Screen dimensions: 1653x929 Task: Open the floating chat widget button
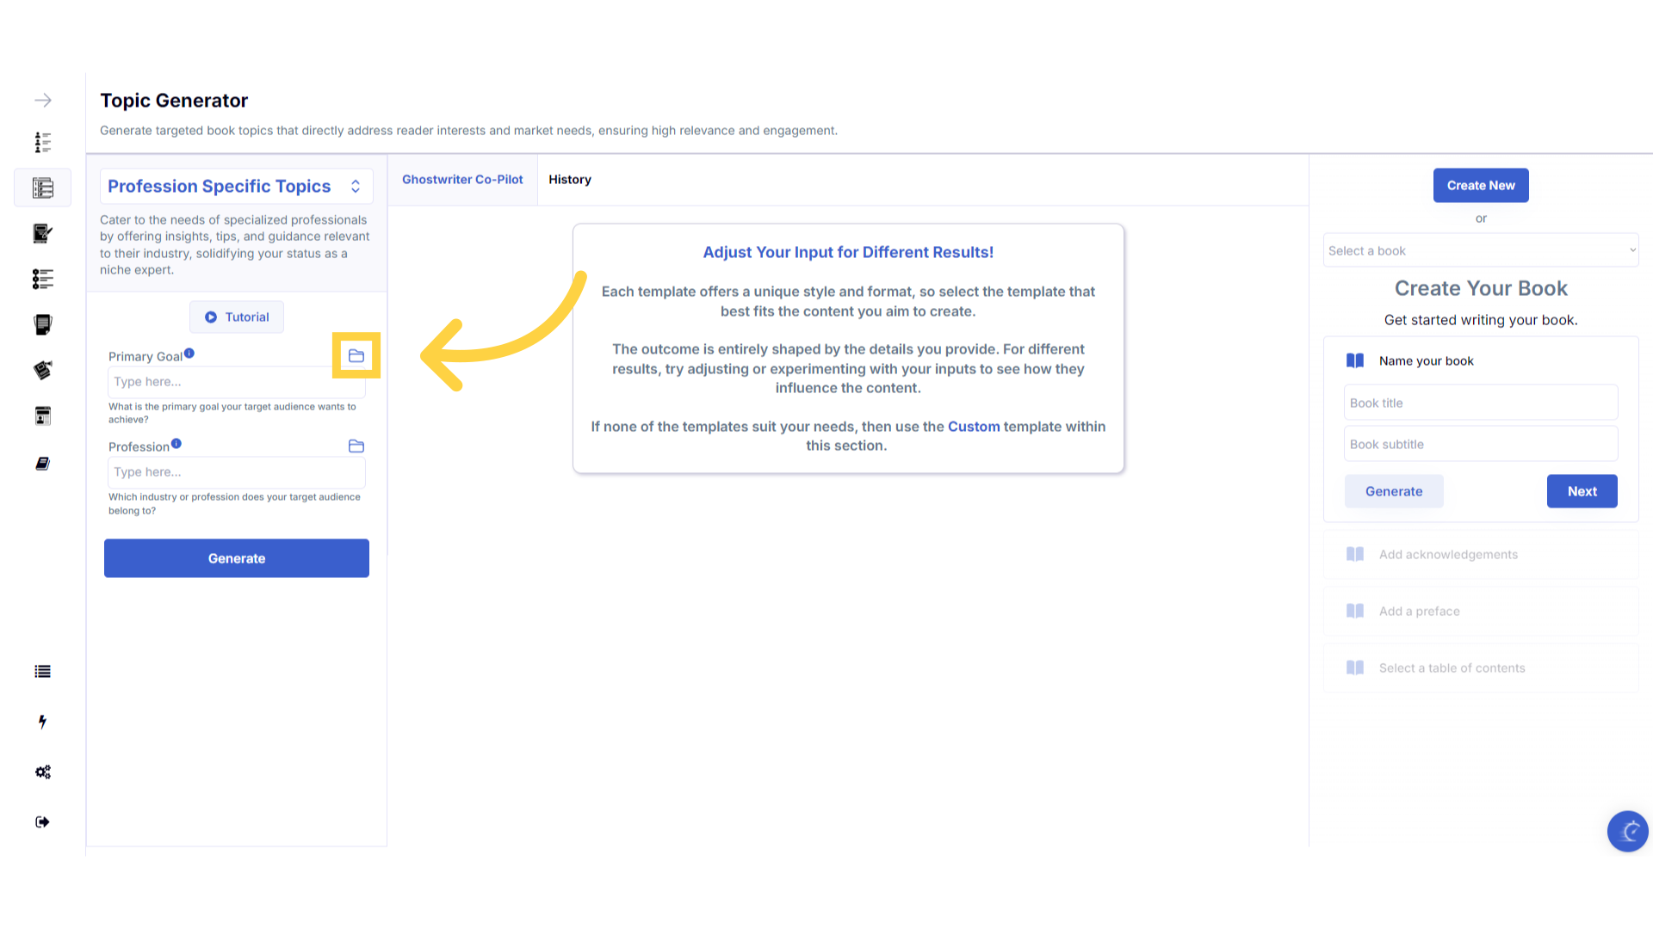pos(1627,831)
